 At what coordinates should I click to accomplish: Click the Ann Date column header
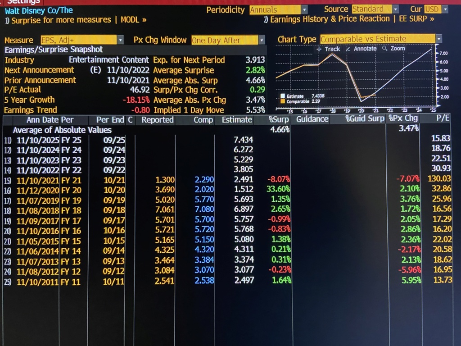coord(43,120)
